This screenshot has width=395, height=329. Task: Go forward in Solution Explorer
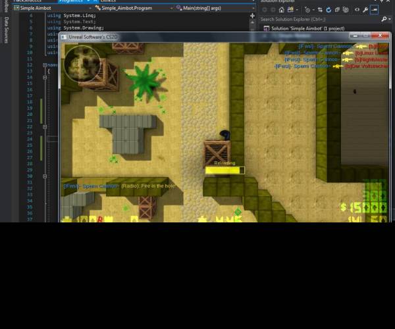[x=273, y=10]
